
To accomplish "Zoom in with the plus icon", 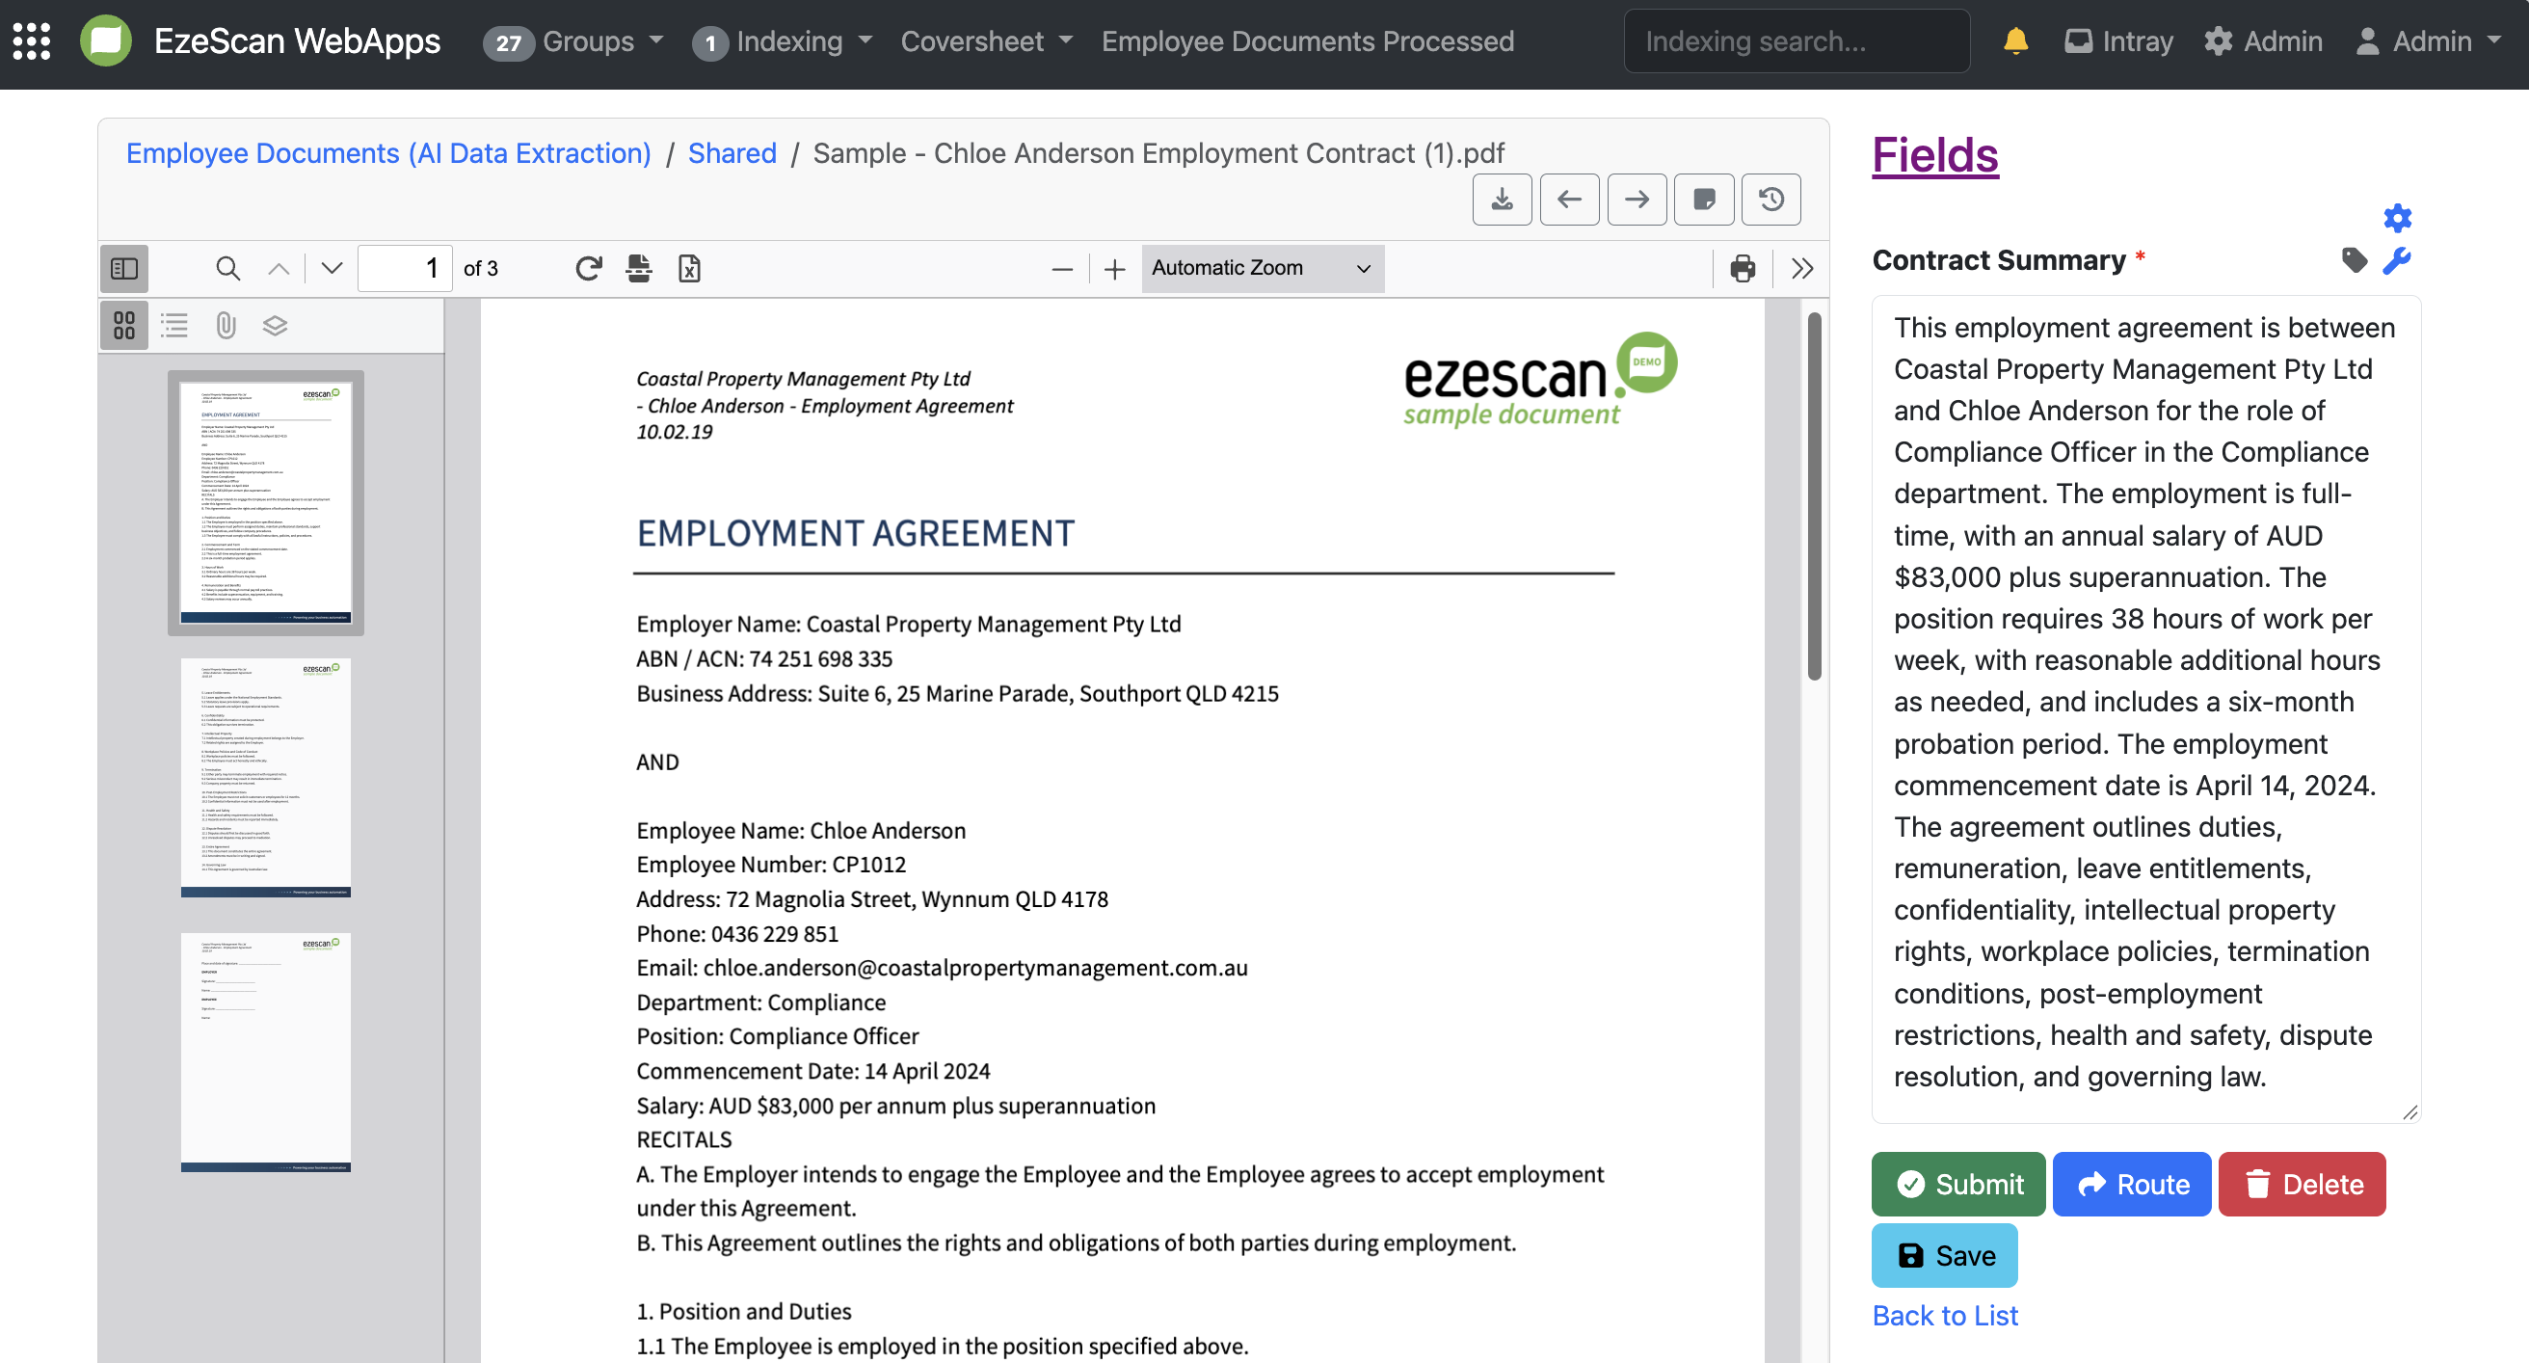I will pyautogui.click(x=1114, y=269).
